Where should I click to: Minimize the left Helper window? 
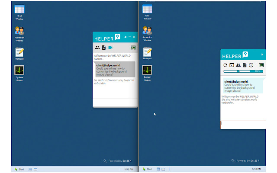pos(130,37)
